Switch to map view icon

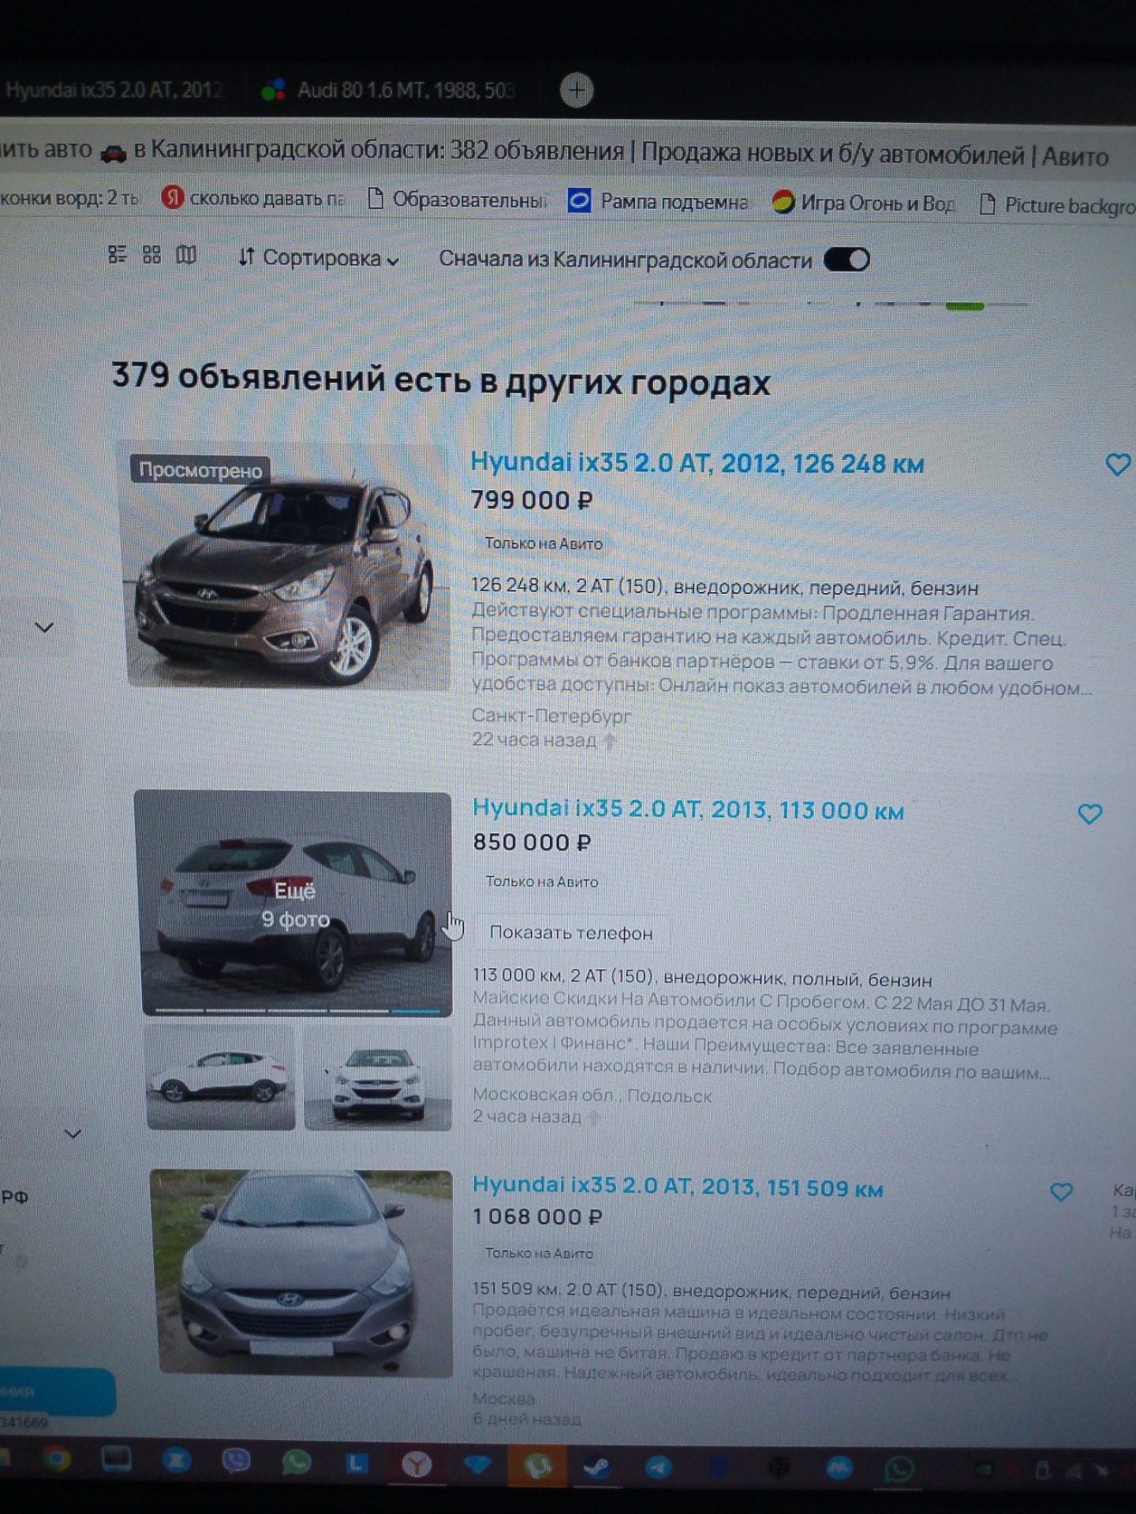click(186, 254)
